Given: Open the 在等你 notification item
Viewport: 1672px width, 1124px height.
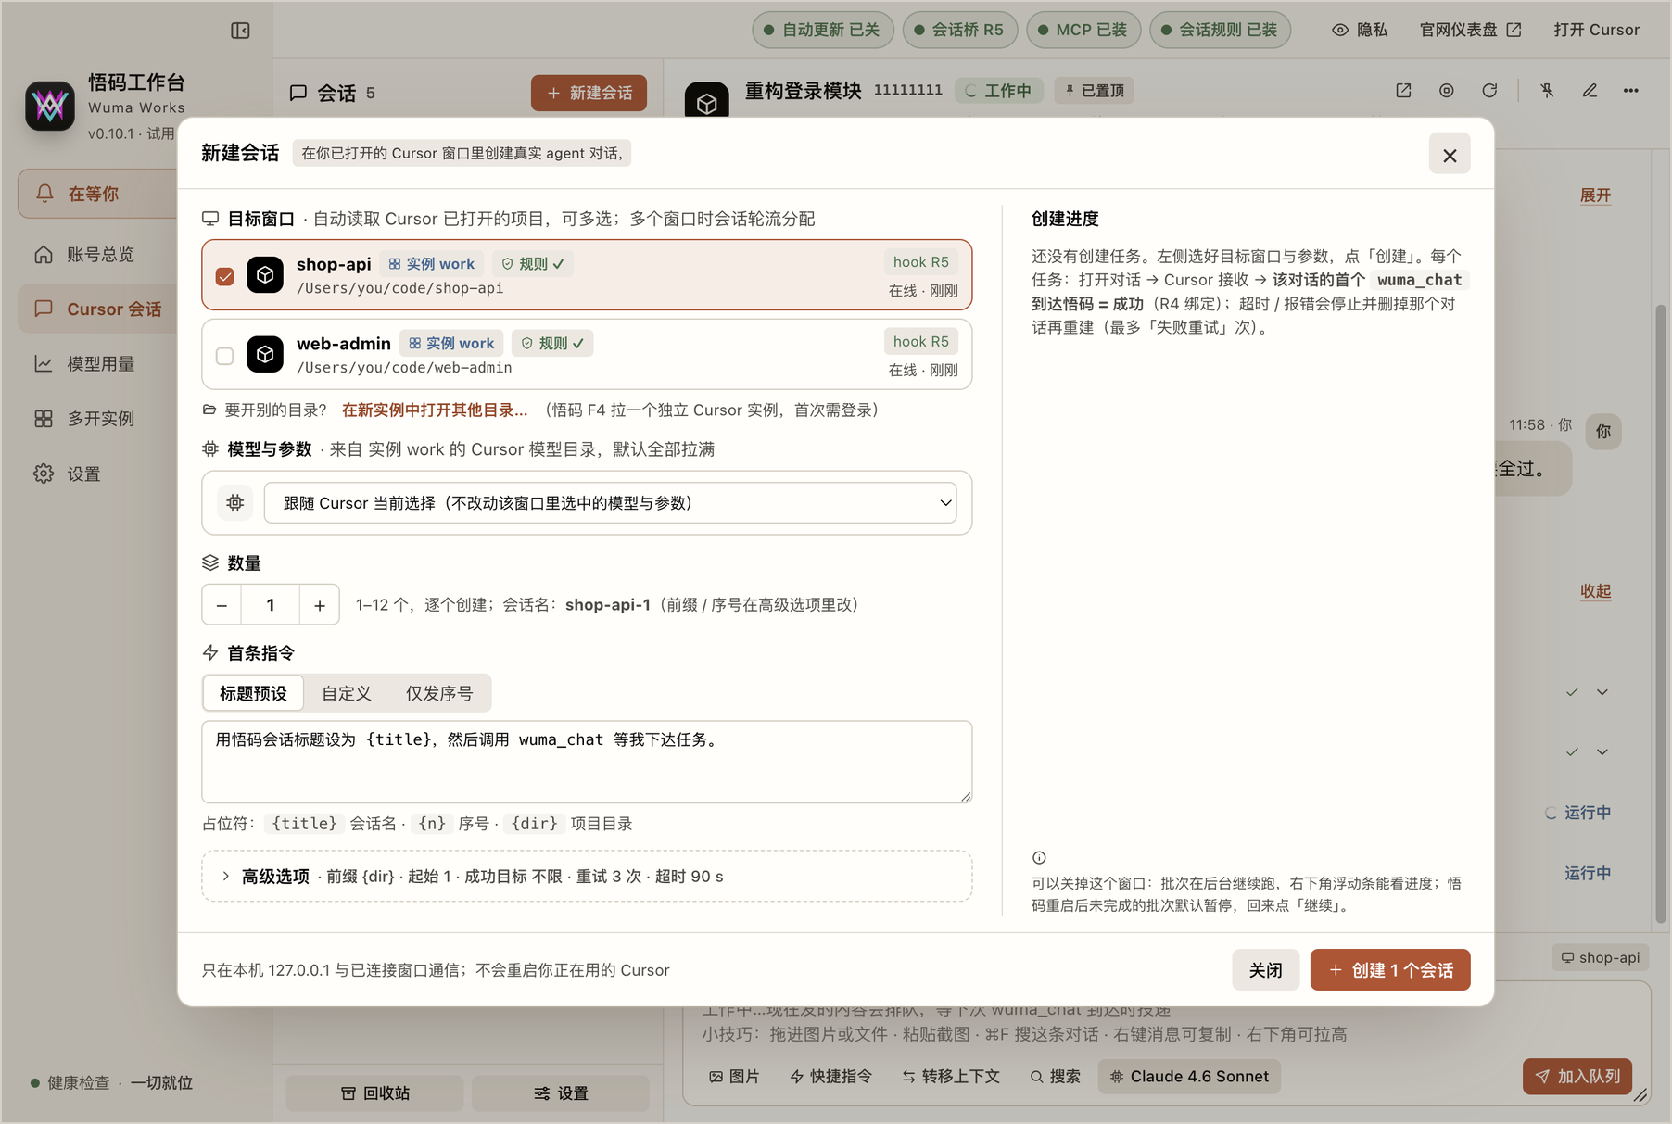Looking at the screenshot, I should coord(97,194).
